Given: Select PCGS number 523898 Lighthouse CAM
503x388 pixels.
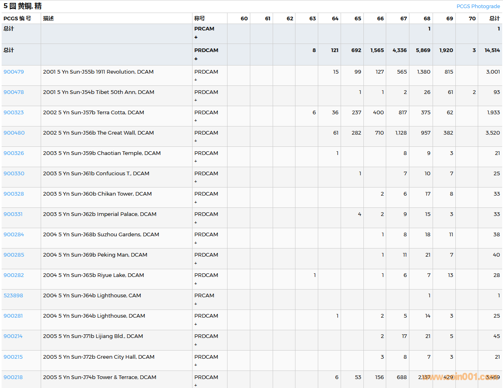Looking at the screenshot, I should point(13,296).
